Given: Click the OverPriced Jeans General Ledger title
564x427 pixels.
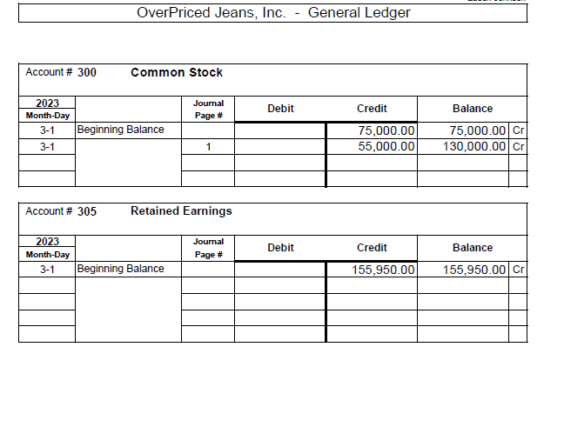Looking at the screenshot, I should [273, 12].
